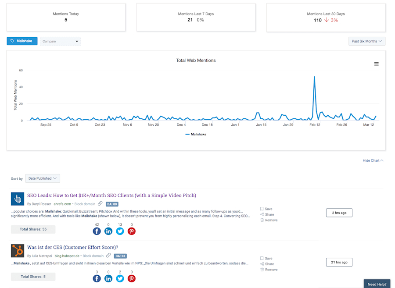
Task: Click the Mentions Last 7 Days card
Action: coord(196,17)
